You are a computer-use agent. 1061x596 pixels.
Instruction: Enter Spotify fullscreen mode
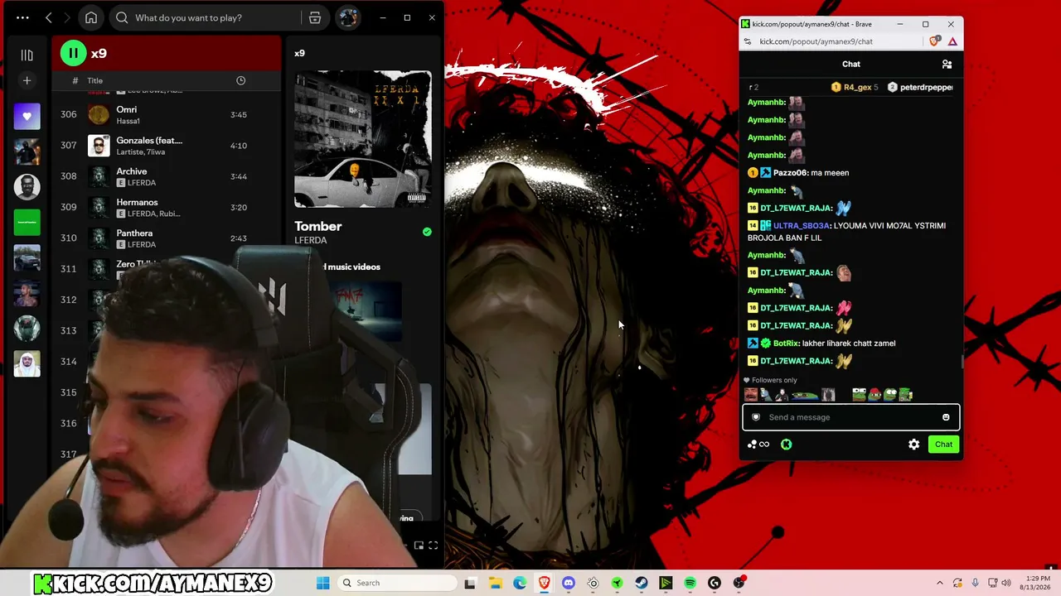pyautogui.click(x=433, y=546)
